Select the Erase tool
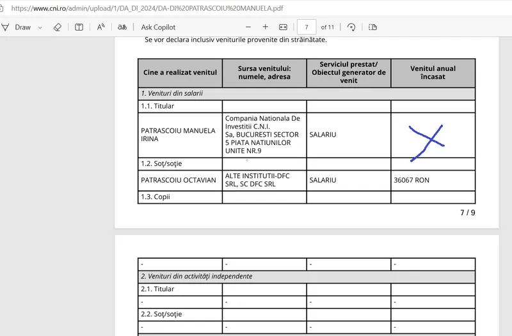The width and height of the screenshot is (512, 336). pyautogui.click(x=57, y=27)
